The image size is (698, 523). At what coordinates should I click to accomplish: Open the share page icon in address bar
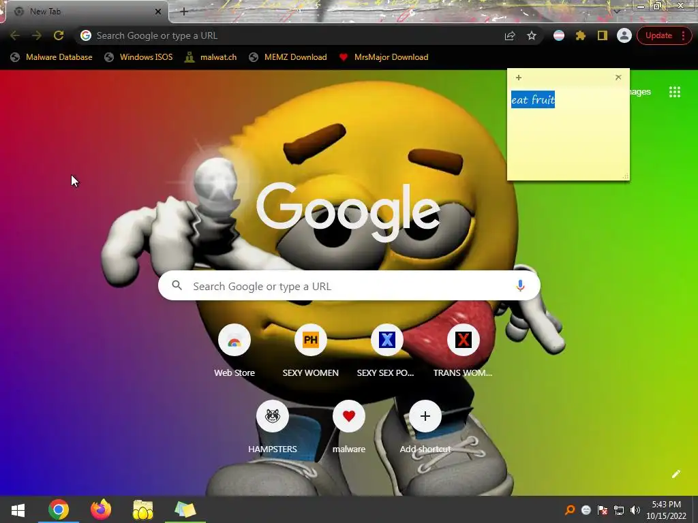[510, 35]
